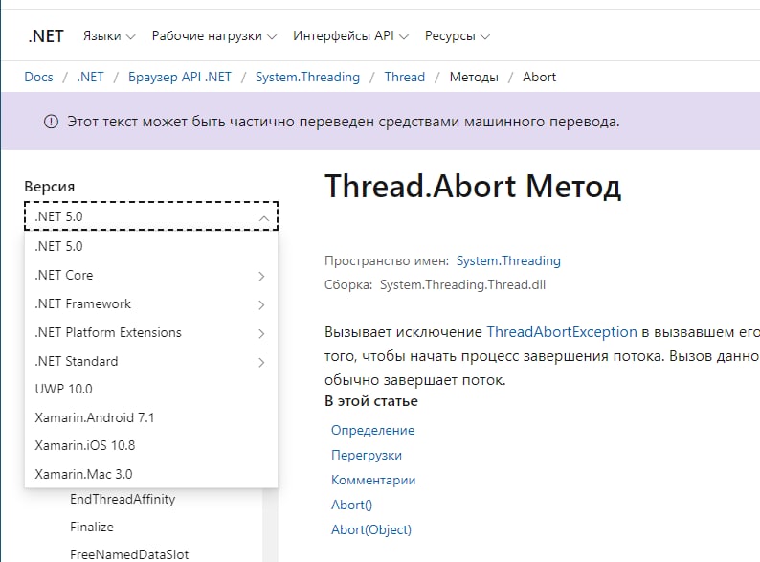Open the Docs breadcrumb link
760x562 pixels.
(x=39, y=78)
